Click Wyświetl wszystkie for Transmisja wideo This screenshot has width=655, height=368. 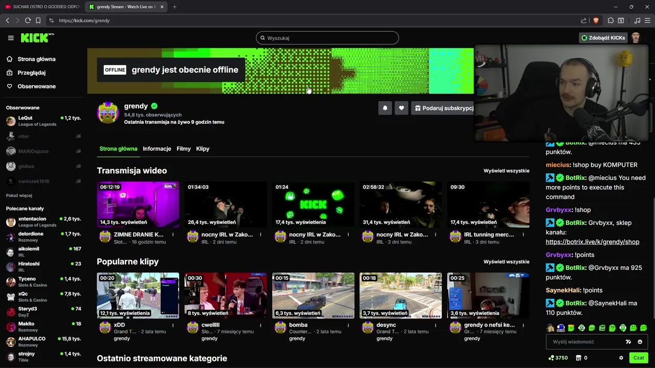(506, 171)
